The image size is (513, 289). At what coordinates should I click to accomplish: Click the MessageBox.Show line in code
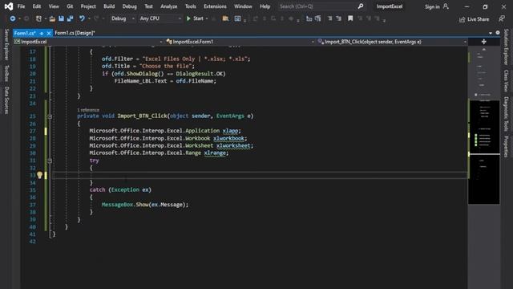coord(145,205)
